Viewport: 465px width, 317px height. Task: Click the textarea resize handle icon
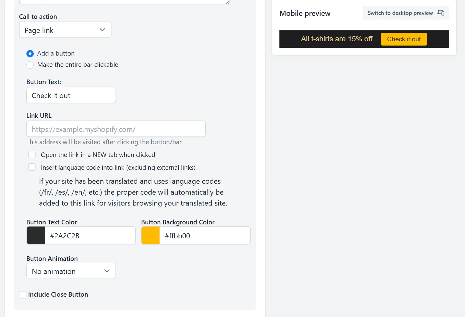tap(228, 2)
